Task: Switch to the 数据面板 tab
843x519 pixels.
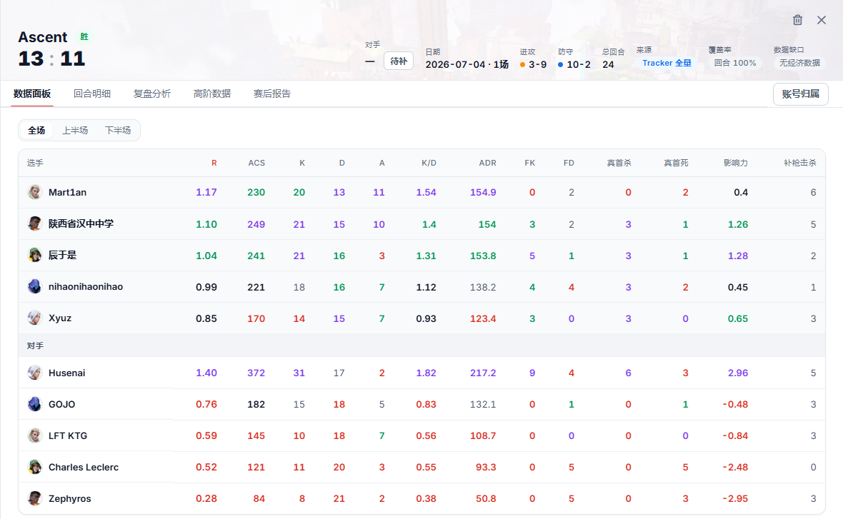Action: [32, 94]
